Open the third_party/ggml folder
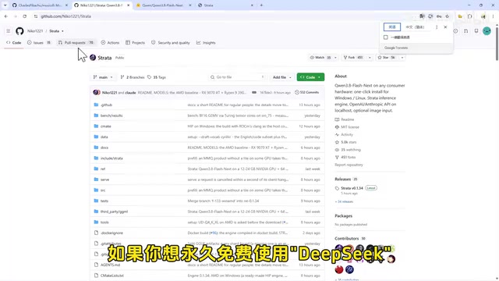The height and width of the screenshot is (281, 499). click(114, 212)
